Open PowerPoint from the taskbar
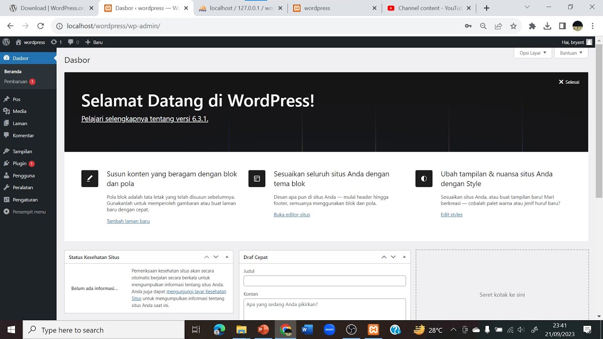The width and height of the screenshot is (603, 339). click(x=263, y=330)
